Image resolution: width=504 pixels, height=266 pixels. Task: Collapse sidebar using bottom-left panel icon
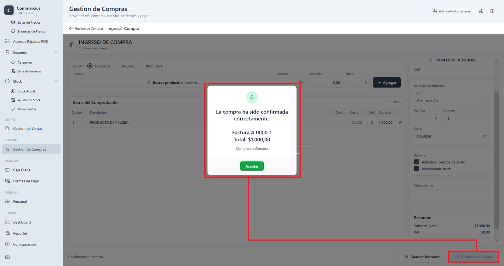click(x=8, y=257)
